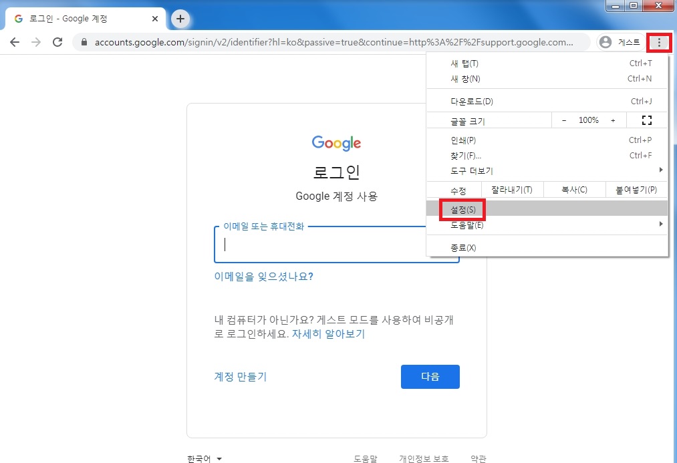
Task: Select 새 탭(T) menu item
Action: (x=547, y=63)
